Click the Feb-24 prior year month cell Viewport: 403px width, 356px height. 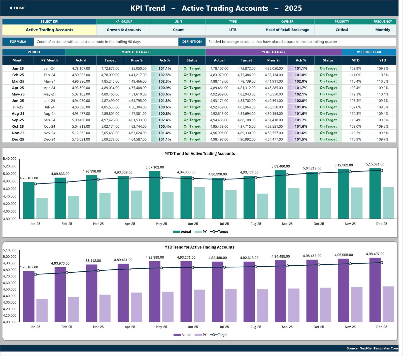pyautogui.click(x=49, y=75)
